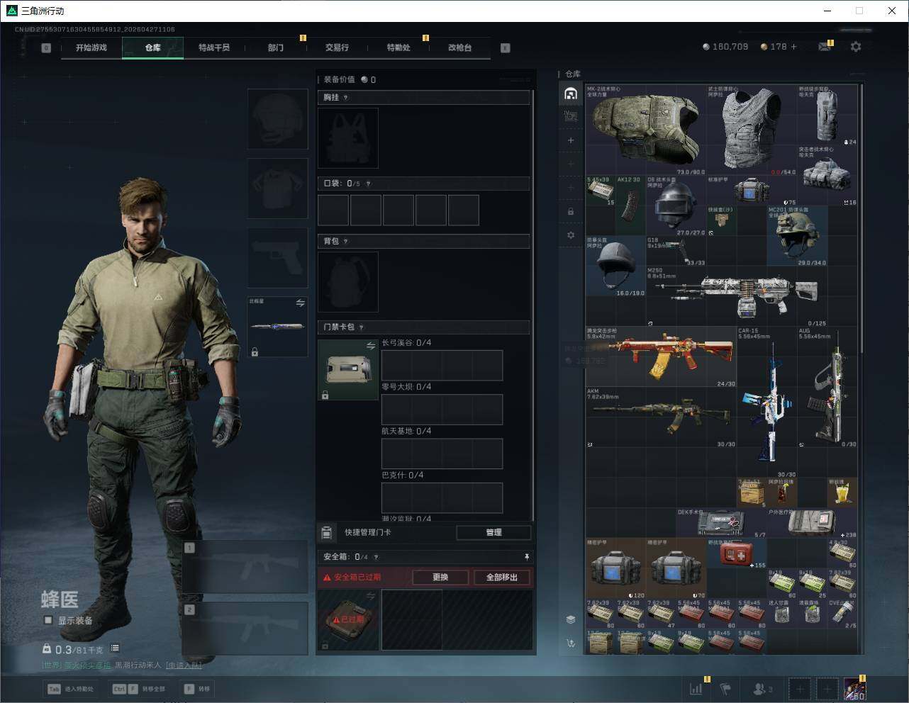The height and width of the screenshot is (703, 909).
Task: Click the help icon next to 胸挂
Action: click(x=346, y=98)
